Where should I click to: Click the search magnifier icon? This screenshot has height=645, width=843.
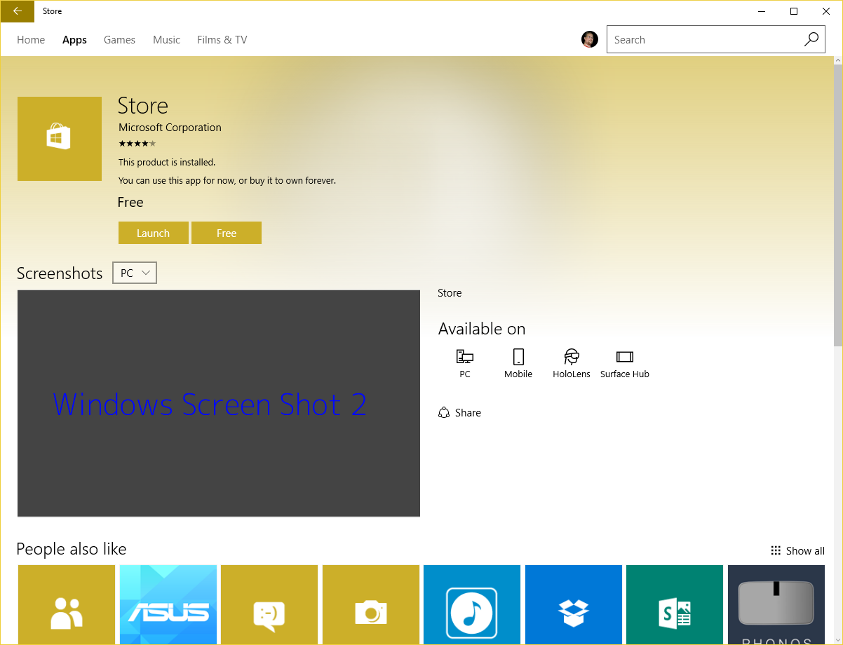click(x=811, y=39)
